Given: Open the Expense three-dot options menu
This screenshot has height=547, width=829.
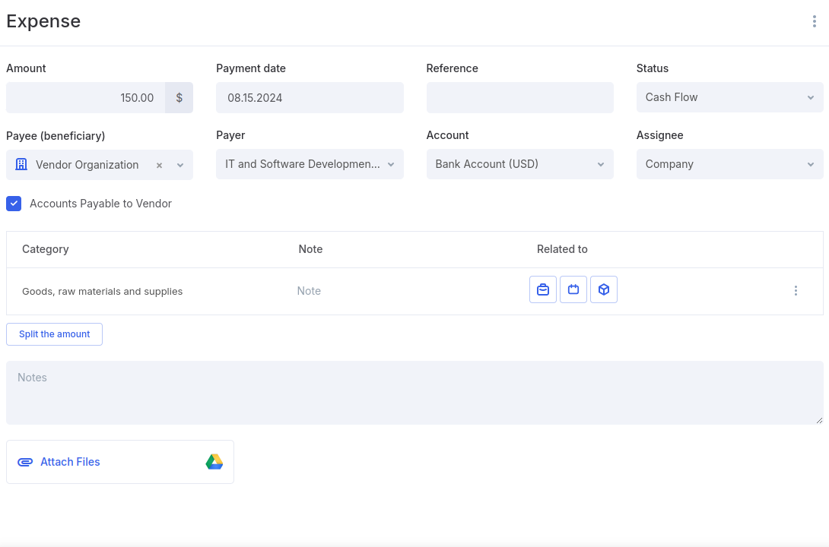Looking at the screenshot, I should (814, 21).
